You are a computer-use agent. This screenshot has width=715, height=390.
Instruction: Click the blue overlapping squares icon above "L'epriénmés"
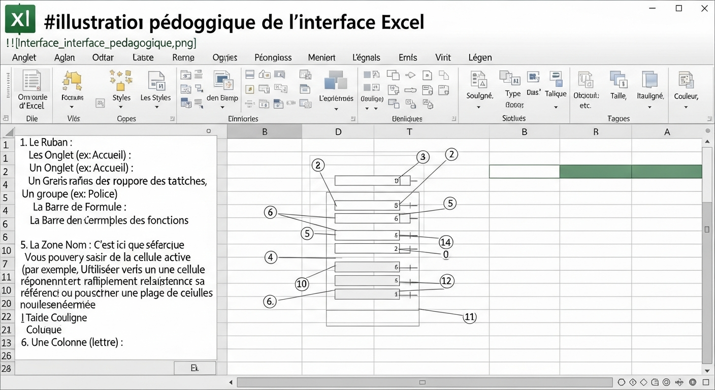pyautogui.click(x=335, y=80)
